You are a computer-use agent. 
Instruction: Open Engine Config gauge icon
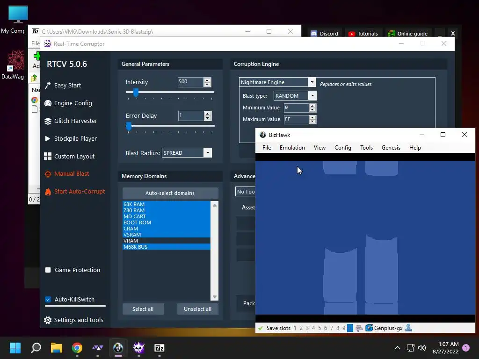48,103
